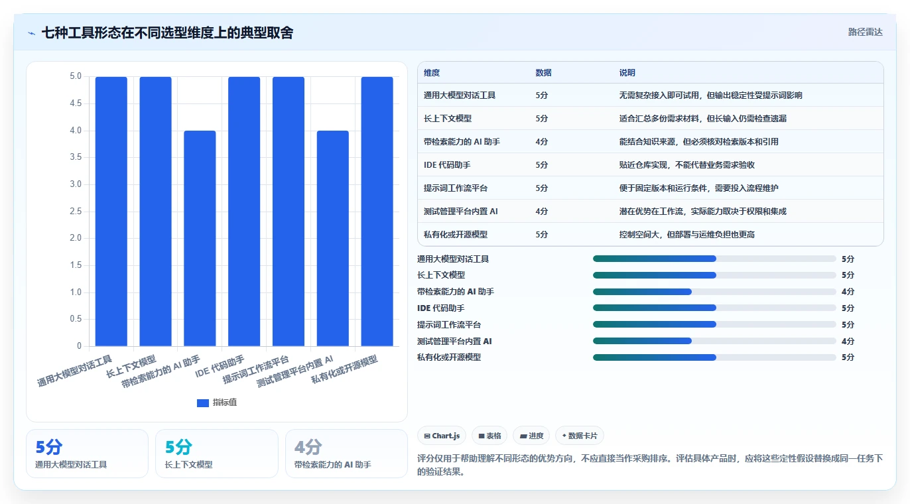Toggle the 指标值 legend swatch
Screen dimensions: 910x504
(203, 403)
